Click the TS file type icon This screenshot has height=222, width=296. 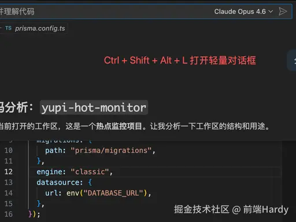pyautogui.click(x=8, y=28)
